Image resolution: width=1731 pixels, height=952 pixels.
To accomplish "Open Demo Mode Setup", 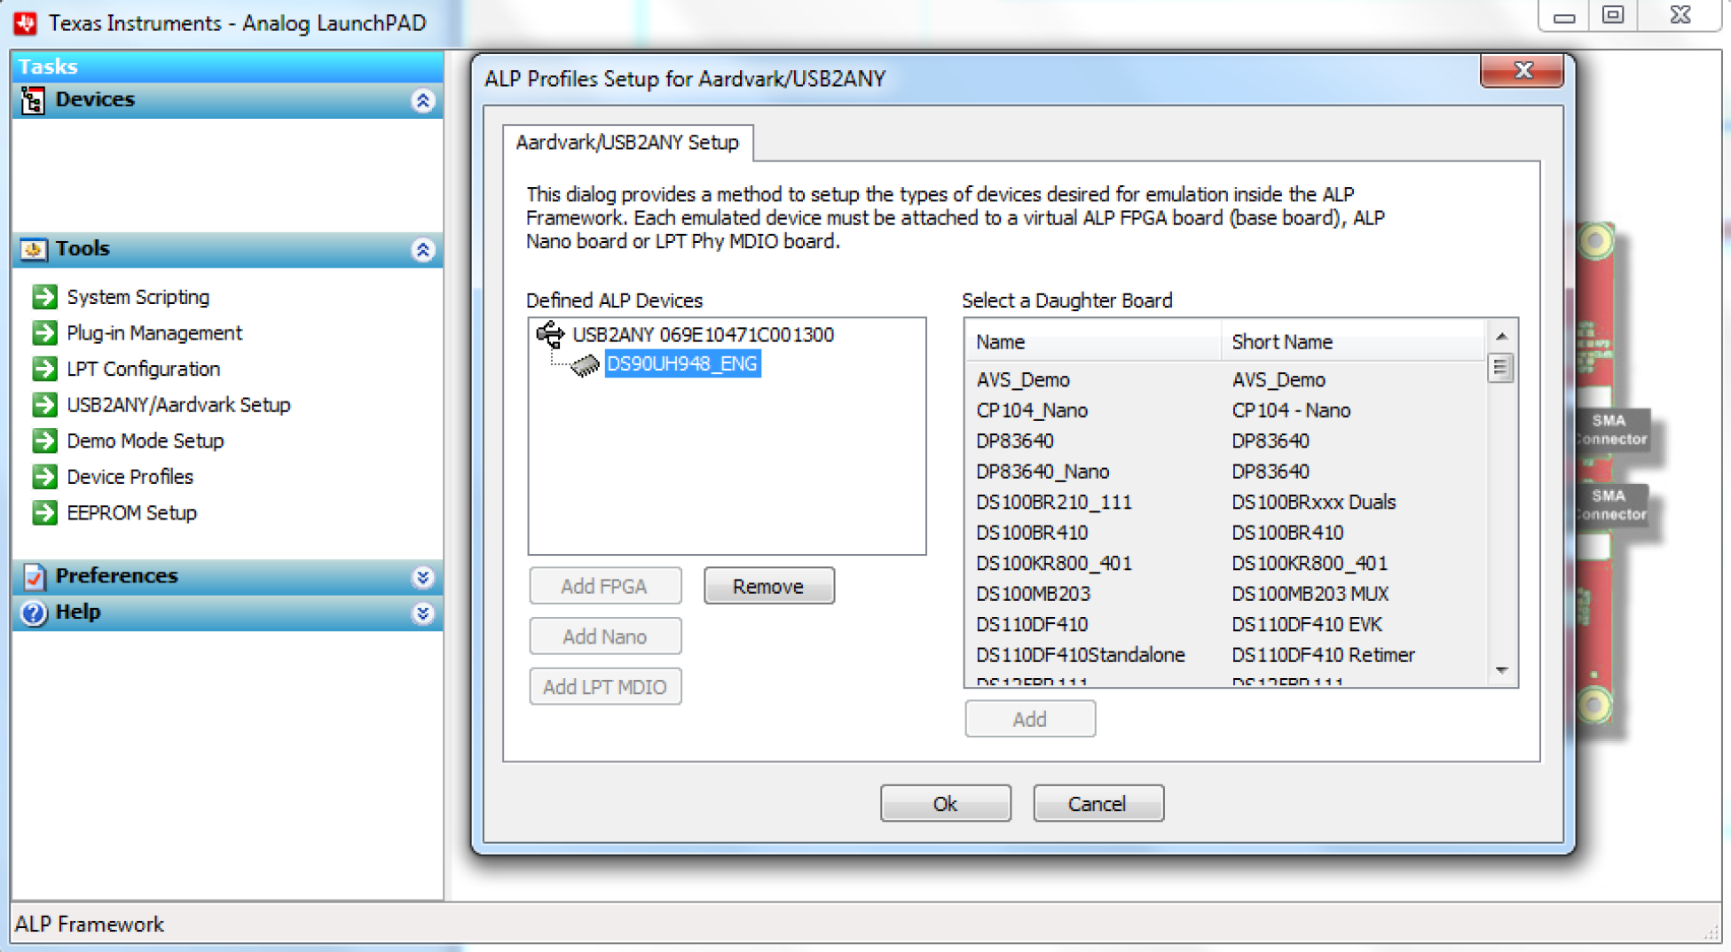I will coord(146,441).
